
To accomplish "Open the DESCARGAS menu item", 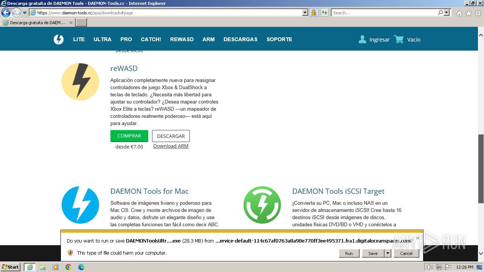I will click(240, 39).
